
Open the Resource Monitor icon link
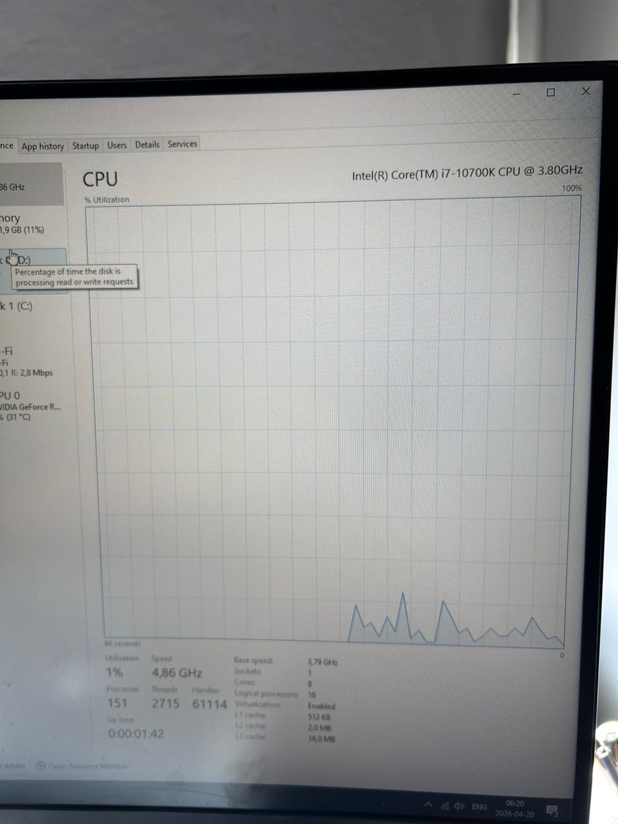[41, 765]
